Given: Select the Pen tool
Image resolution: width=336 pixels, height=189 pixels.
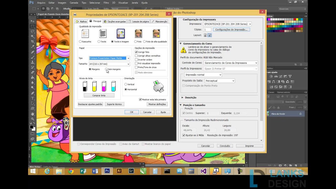Looking at the screenshot, I should [x=33, y=93].
